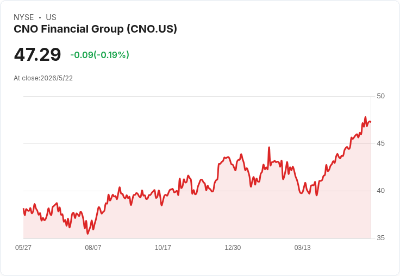Select the 08/07 date axis label
Viewport: 400px width, 276px height.
click(x=93, y=247)
